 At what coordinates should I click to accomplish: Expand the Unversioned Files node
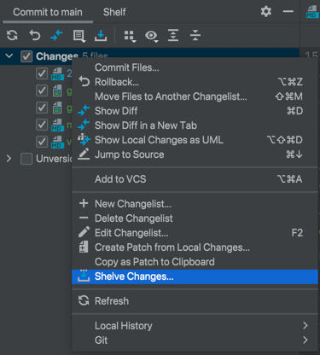pos(9,159)
